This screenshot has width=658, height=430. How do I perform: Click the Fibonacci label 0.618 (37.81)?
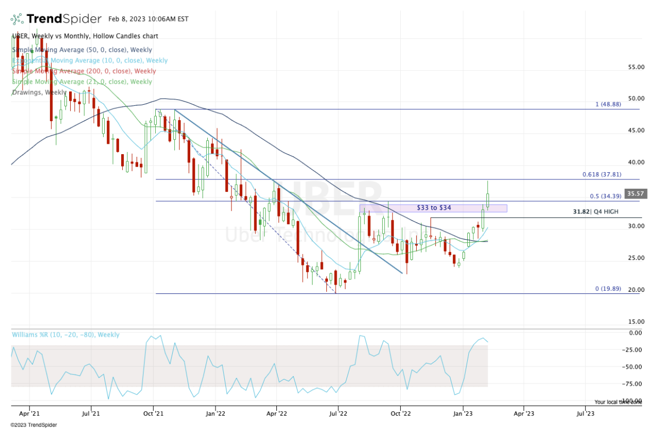point(602,174)
